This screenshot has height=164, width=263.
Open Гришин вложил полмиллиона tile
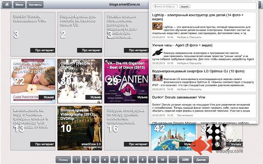(x=126, y=34)
